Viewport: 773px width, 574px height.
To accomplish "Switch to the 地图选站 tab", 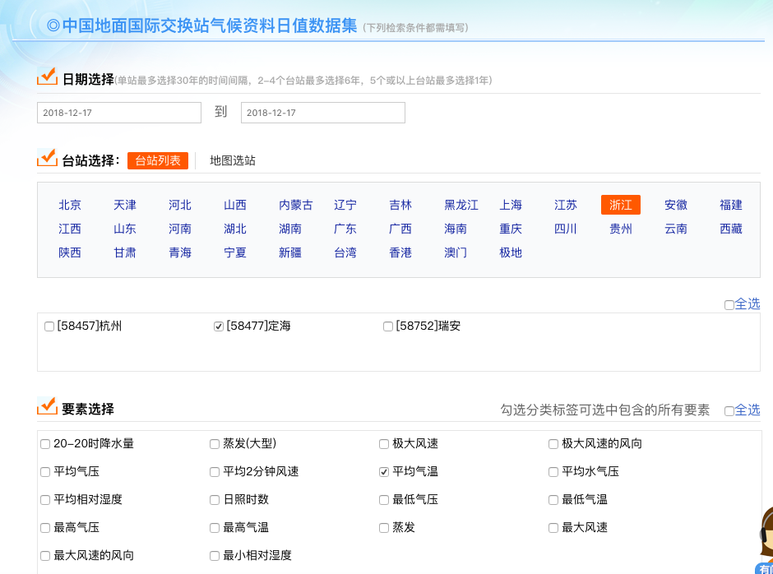I will click(233, 160).
